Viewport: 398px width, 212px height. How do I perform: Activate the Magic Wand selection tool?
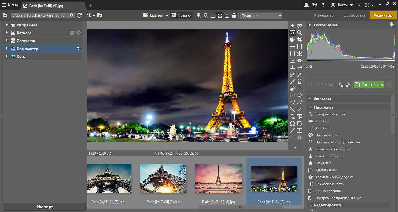click(293, 109)
